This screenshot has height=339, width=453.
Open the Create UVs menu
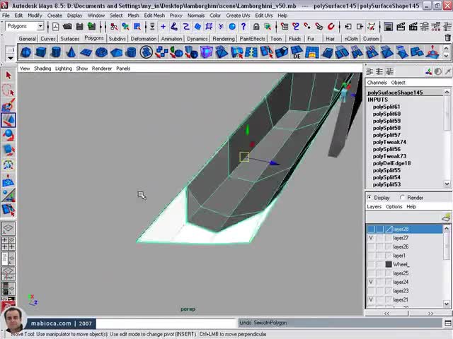coord(238,16)
